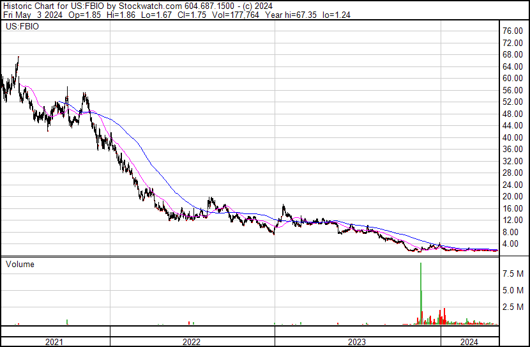Click the 4.00 price axis label
Viewport: 530px width, 347px height.
[x=510, y=244]
